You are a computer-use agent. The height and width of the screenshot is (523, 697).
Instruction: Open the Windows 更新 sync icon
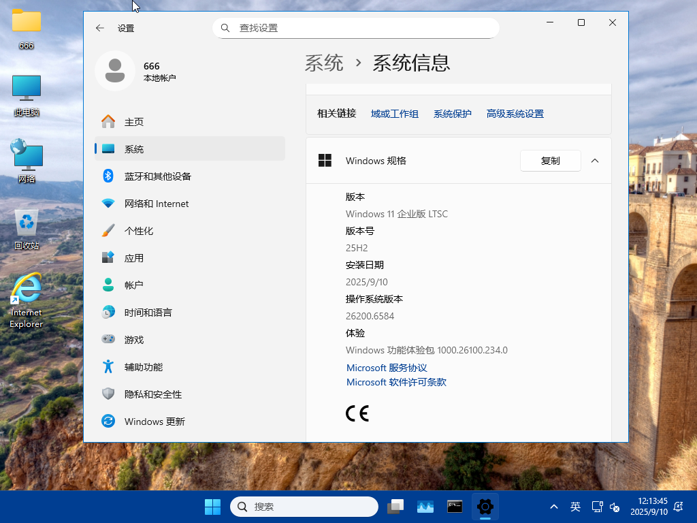point(108,421)
